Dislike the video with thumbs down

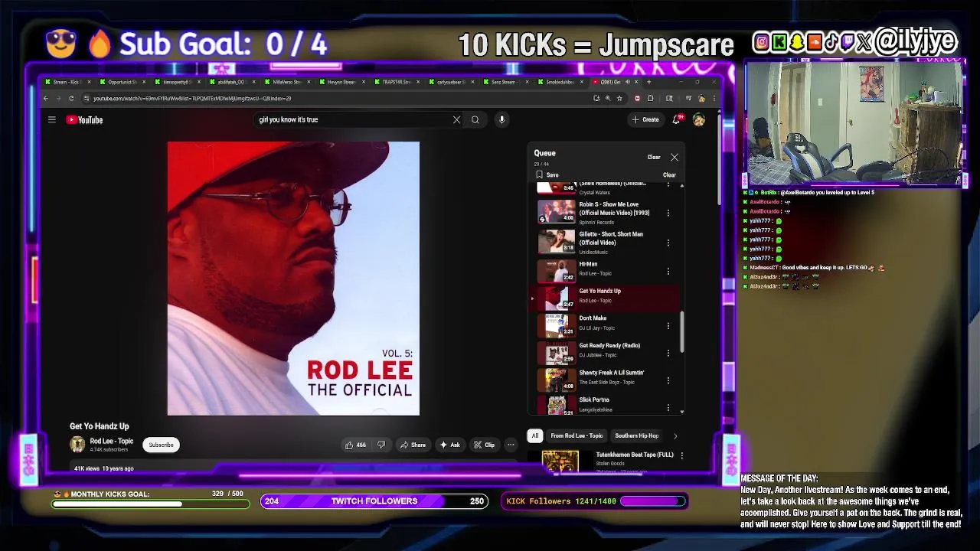[x=381, y=445]
